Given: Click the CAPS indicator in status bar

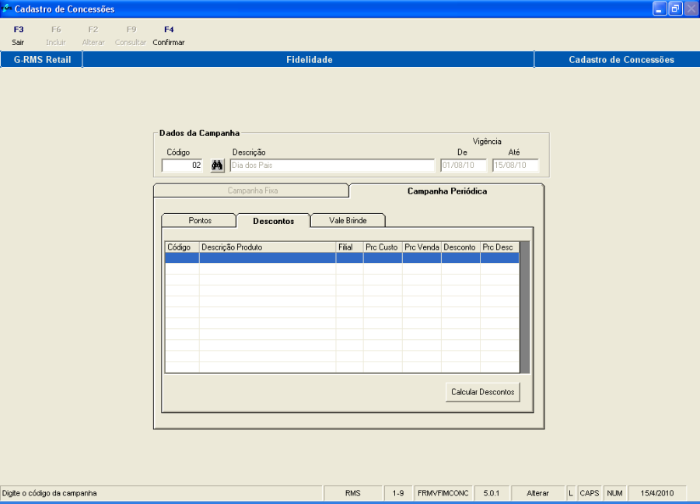Looking at the screenshot, I should (x=590, y=493).
